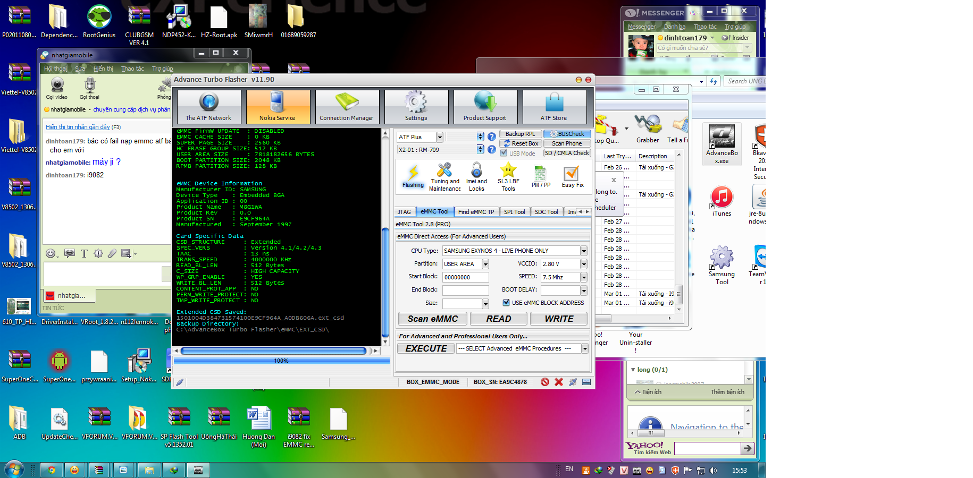Click Hiển thị tin nhắn gần đây link
Screen dimensions: 973x478
pyautogui.click(x=78, y=127)
